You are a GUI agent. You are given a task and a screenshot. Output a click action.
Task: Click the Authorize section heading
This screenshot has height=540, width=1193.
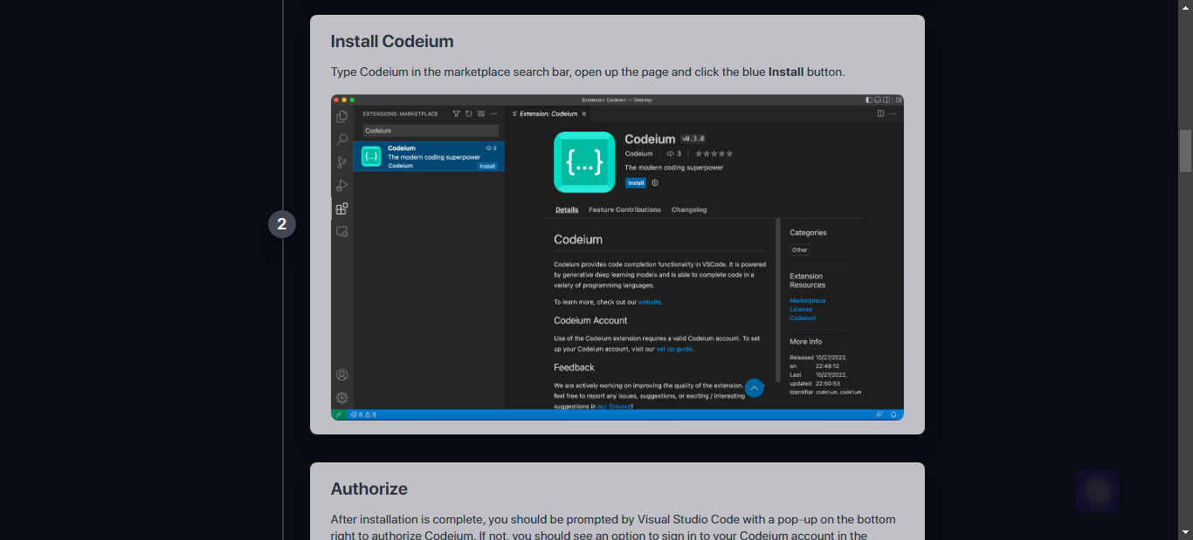(369, 489)
